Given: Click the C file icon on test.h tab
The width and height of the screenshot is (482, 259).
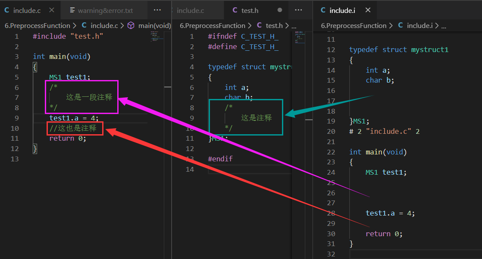Looking at the screenshot, I should (235, 10).
